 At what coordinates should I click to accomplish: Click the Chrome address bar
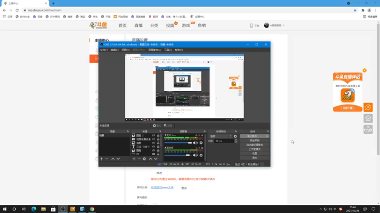(187, 10)
